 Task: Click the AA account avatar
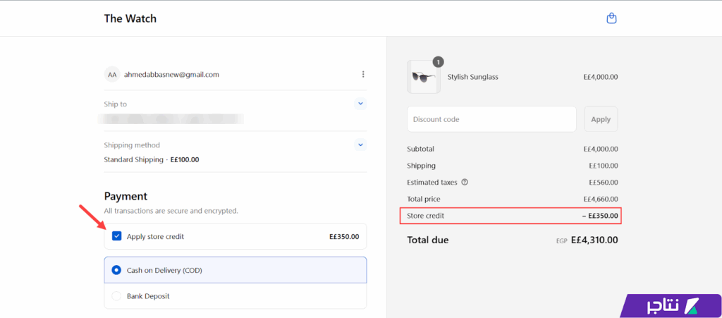pyautogui.click(x=112, y=74)
